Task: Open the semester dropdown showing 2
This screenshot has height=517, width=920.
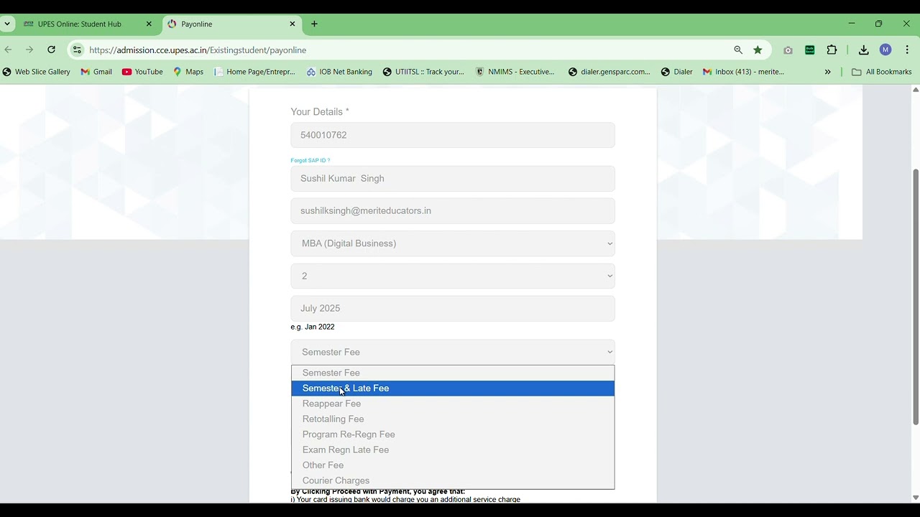Action: (x=453, y=276)
